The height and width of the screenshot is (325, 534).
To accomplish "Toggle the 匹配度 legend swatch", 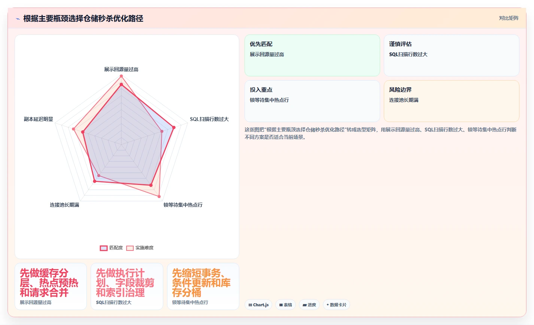I will (x=104, y=248).
